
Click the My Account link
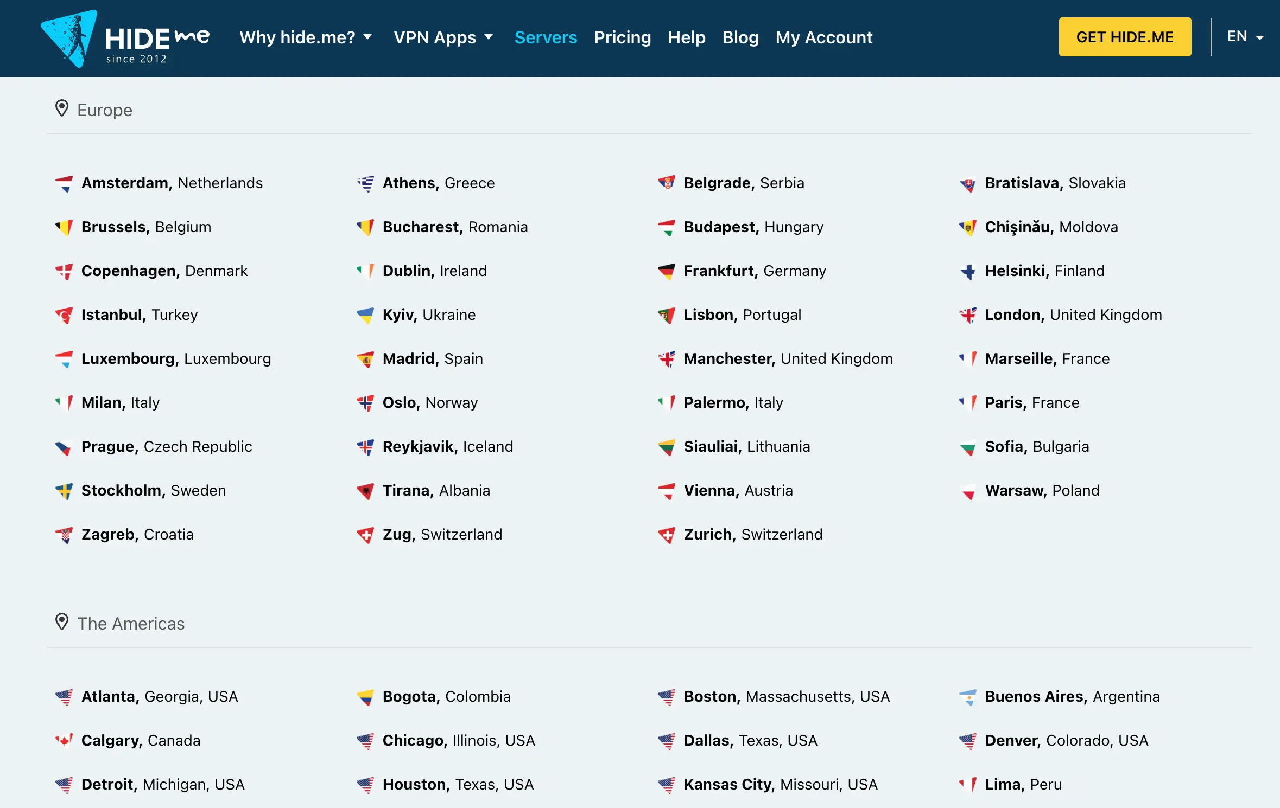pos(823,37)
